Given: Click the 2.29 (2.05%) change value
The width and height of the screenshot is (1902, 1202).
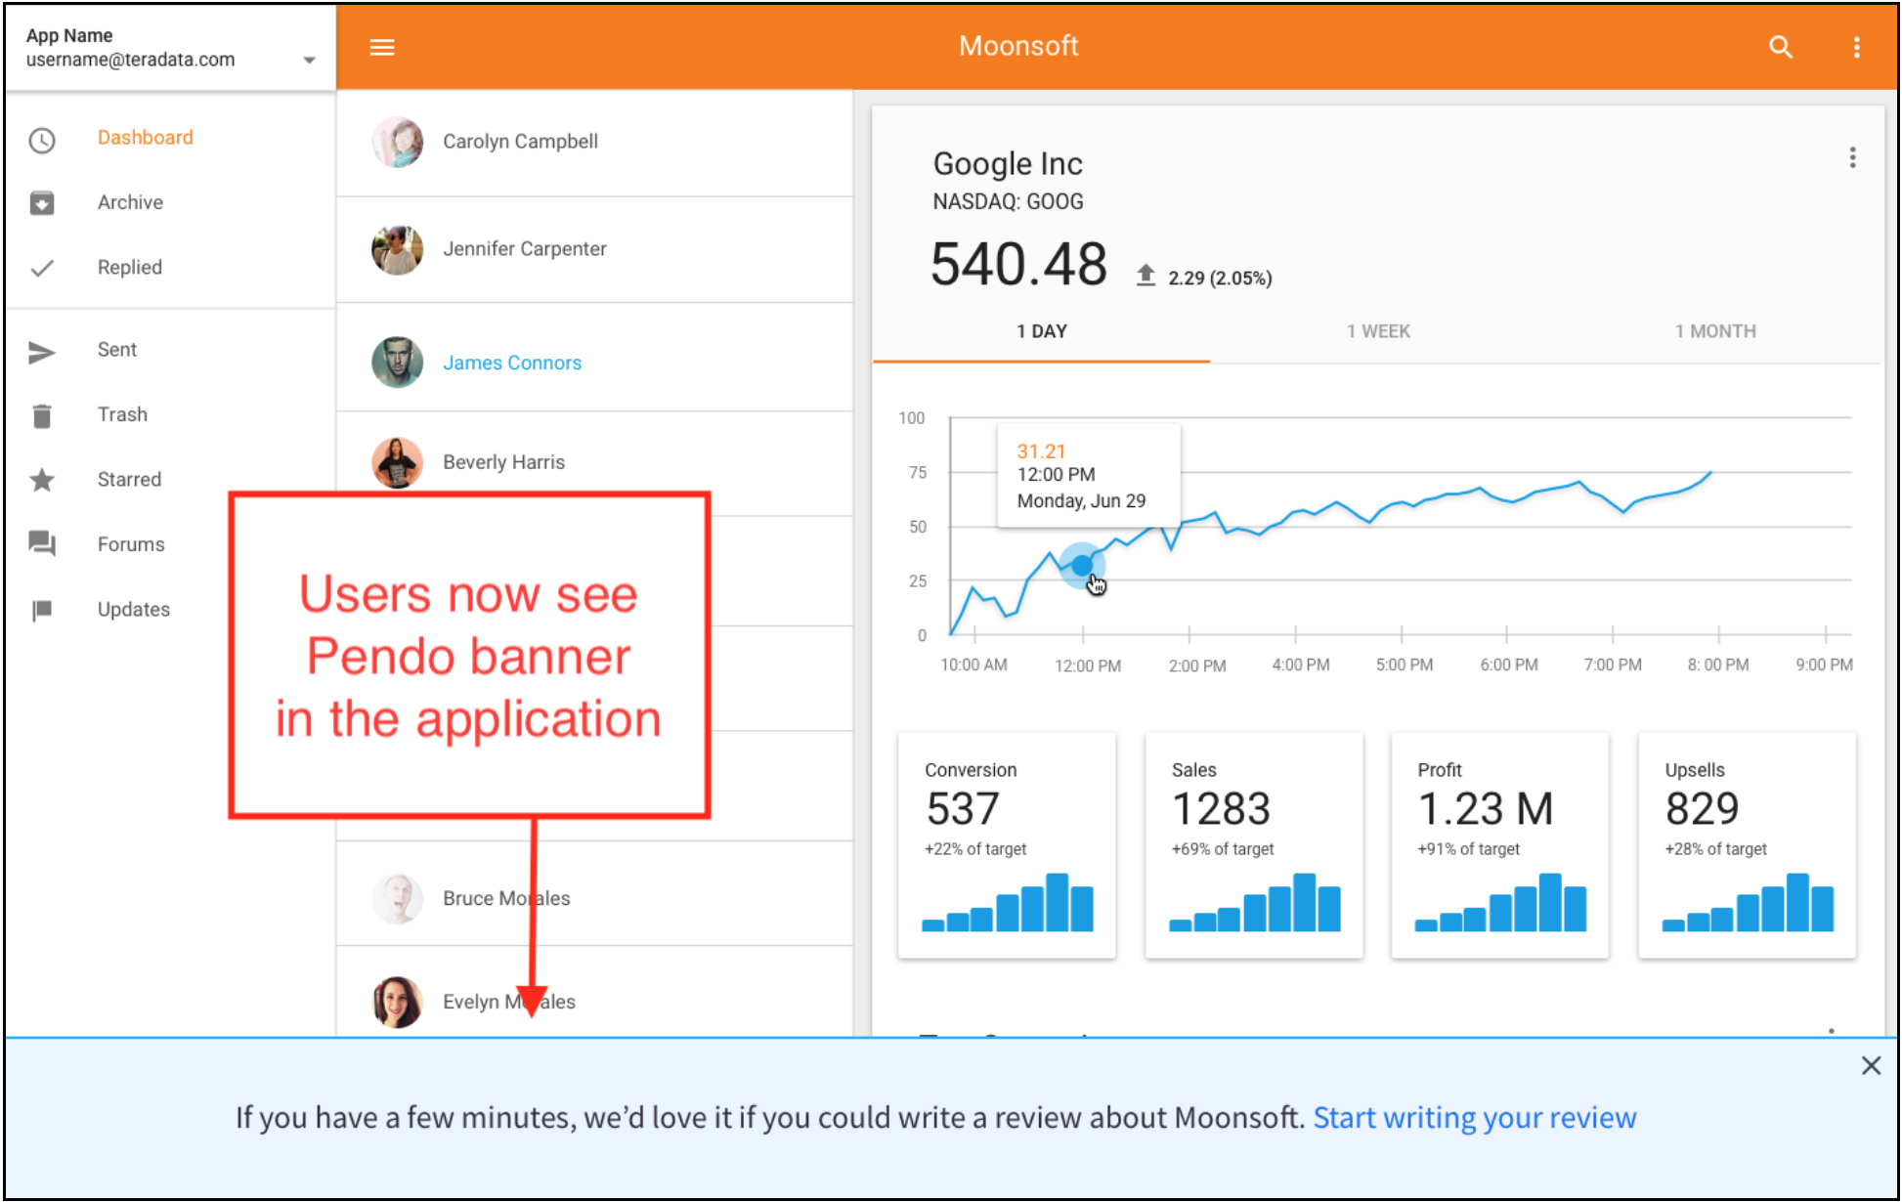Looking at the screenshot, I should coord(1220,279).
